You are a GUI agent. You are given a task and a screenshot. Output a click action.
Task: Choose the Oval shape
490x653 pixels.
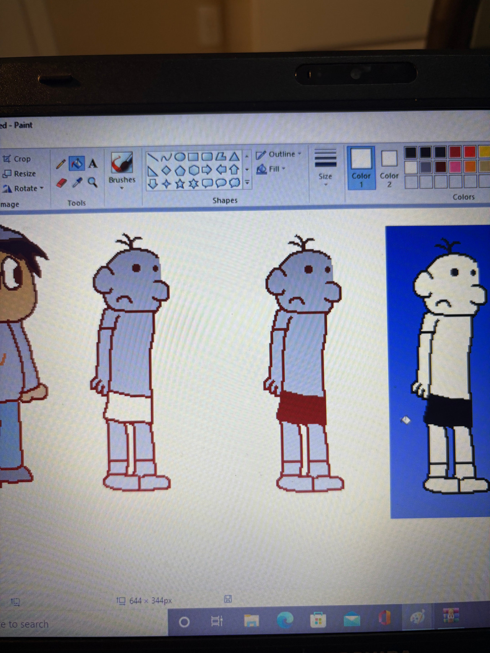[180, 157]
